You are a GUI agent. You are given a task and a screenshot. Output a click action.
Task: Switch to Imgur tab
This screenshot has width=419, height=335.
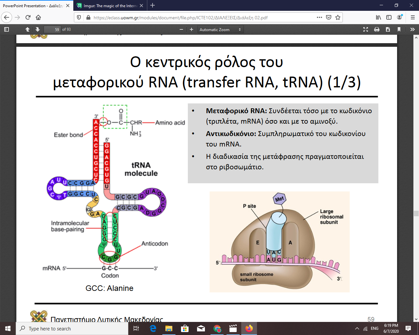pos(110,6)
